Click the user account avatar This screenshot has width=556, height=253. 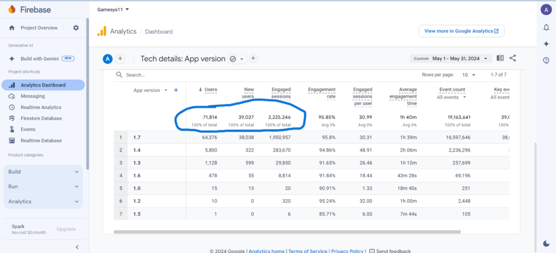click(x=546, y=9)
